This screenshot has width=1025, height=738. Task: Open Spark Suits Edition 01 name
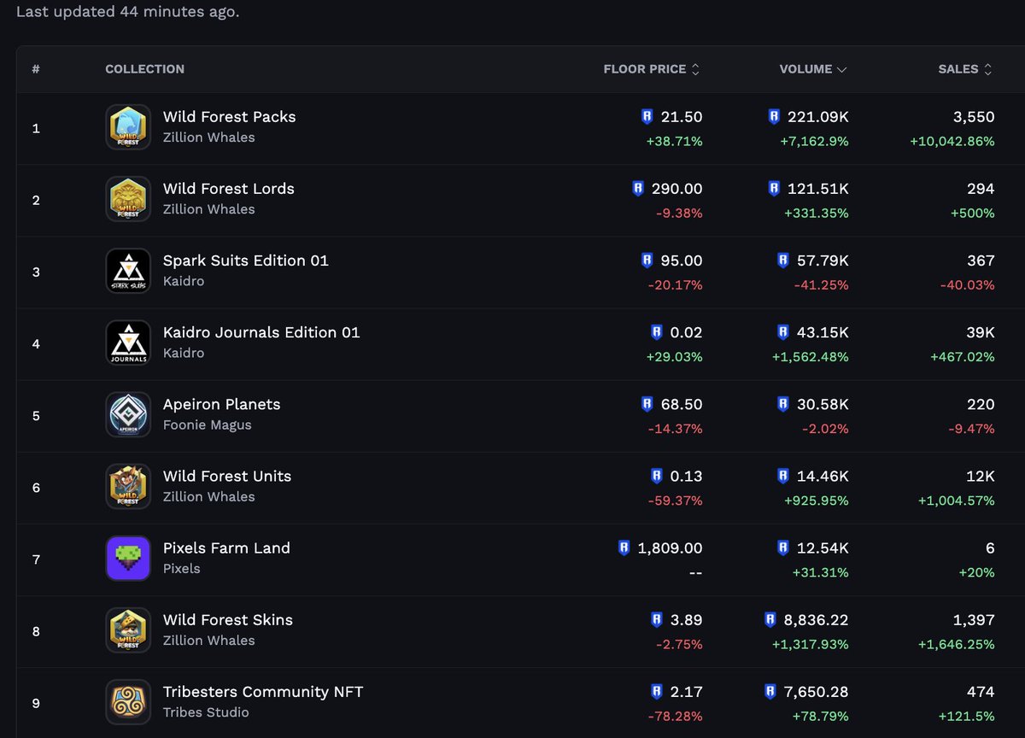(246, 261)
